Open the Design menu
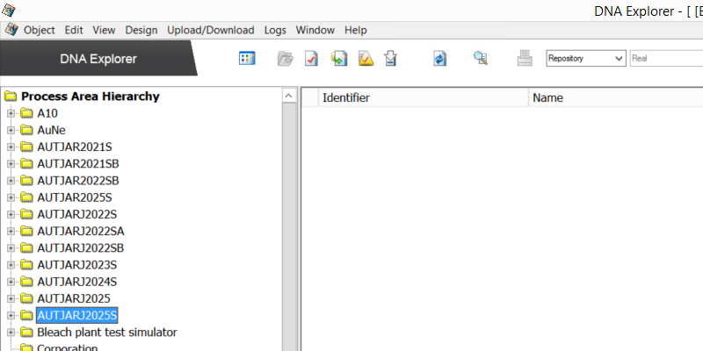 (141, 30)
